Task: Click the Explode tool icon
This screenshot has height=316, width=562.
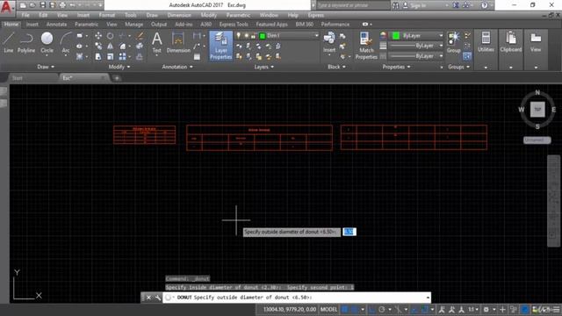Action: point(140,47)
